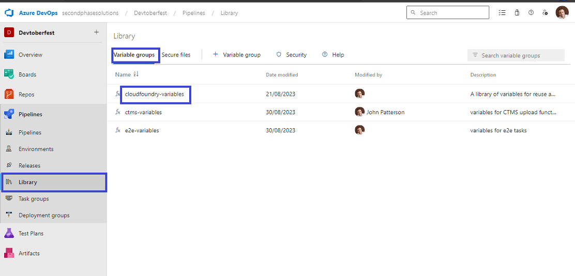Open the Help button in Library toolbar
This screenshot has height=276, width=575.
333,55
